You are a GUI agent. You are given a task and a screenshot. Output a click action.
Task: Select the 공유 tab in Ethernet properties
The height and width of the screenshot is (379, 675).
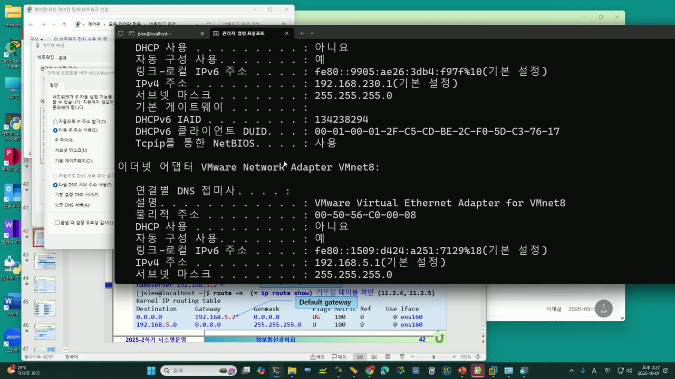coord(63,57)
